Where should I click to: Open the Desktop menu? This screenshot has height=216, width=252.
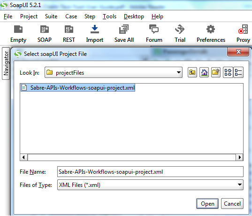(134, 16)
